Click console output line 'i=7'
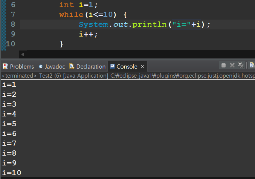Image resolution: width=255 pixels, height=179 pixels. pyautogui.click(x=9, y=143)
